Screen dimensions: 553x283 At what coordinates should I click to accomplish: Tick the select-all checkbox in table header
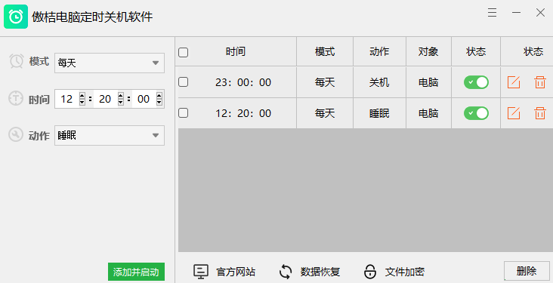point(184,53)
